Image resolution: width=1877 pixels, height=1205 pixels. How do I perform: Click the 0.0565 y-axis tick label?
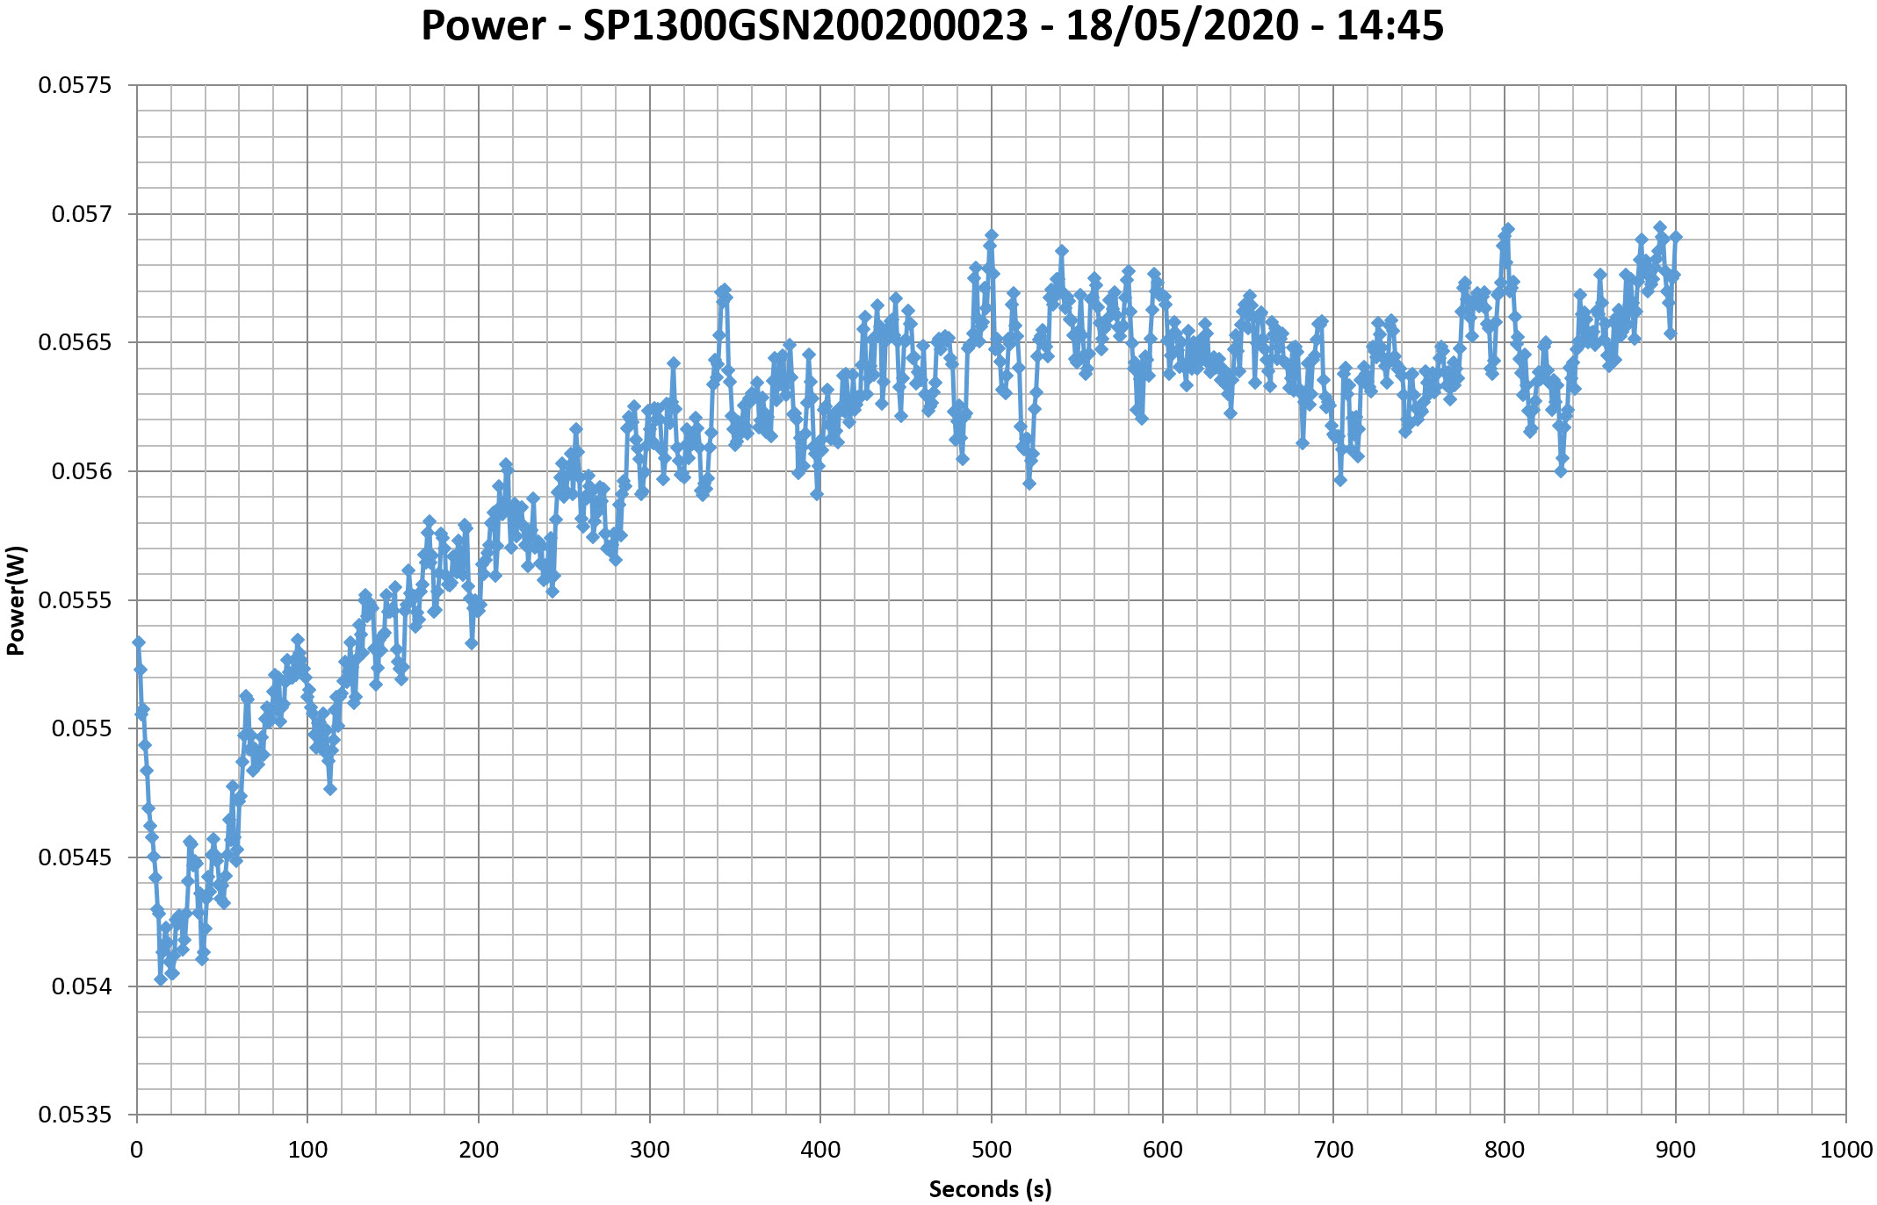click(x=76, y=343)
